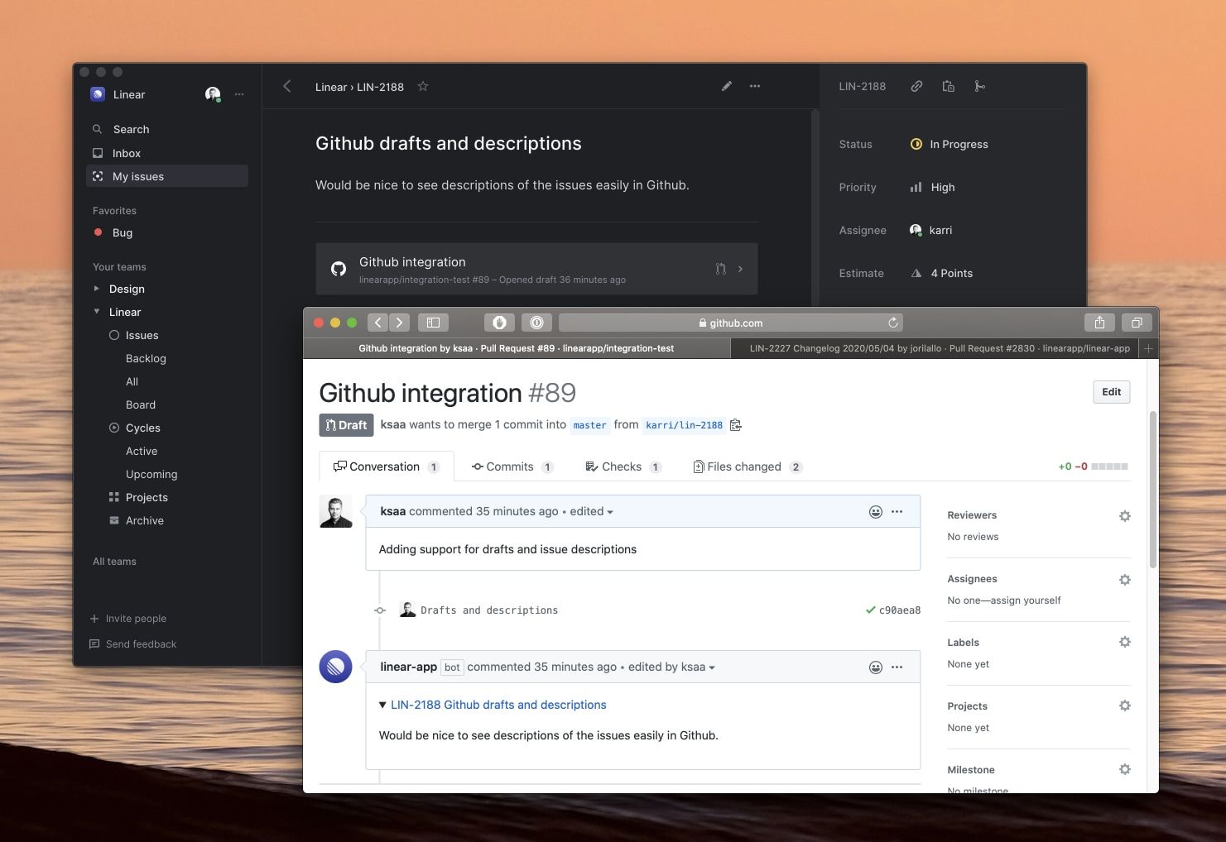Image resolution: width=1226 pixels, height=842 pixels.
Task: Open edited dropdown on ksaa comment
Action: pos(592,512)
